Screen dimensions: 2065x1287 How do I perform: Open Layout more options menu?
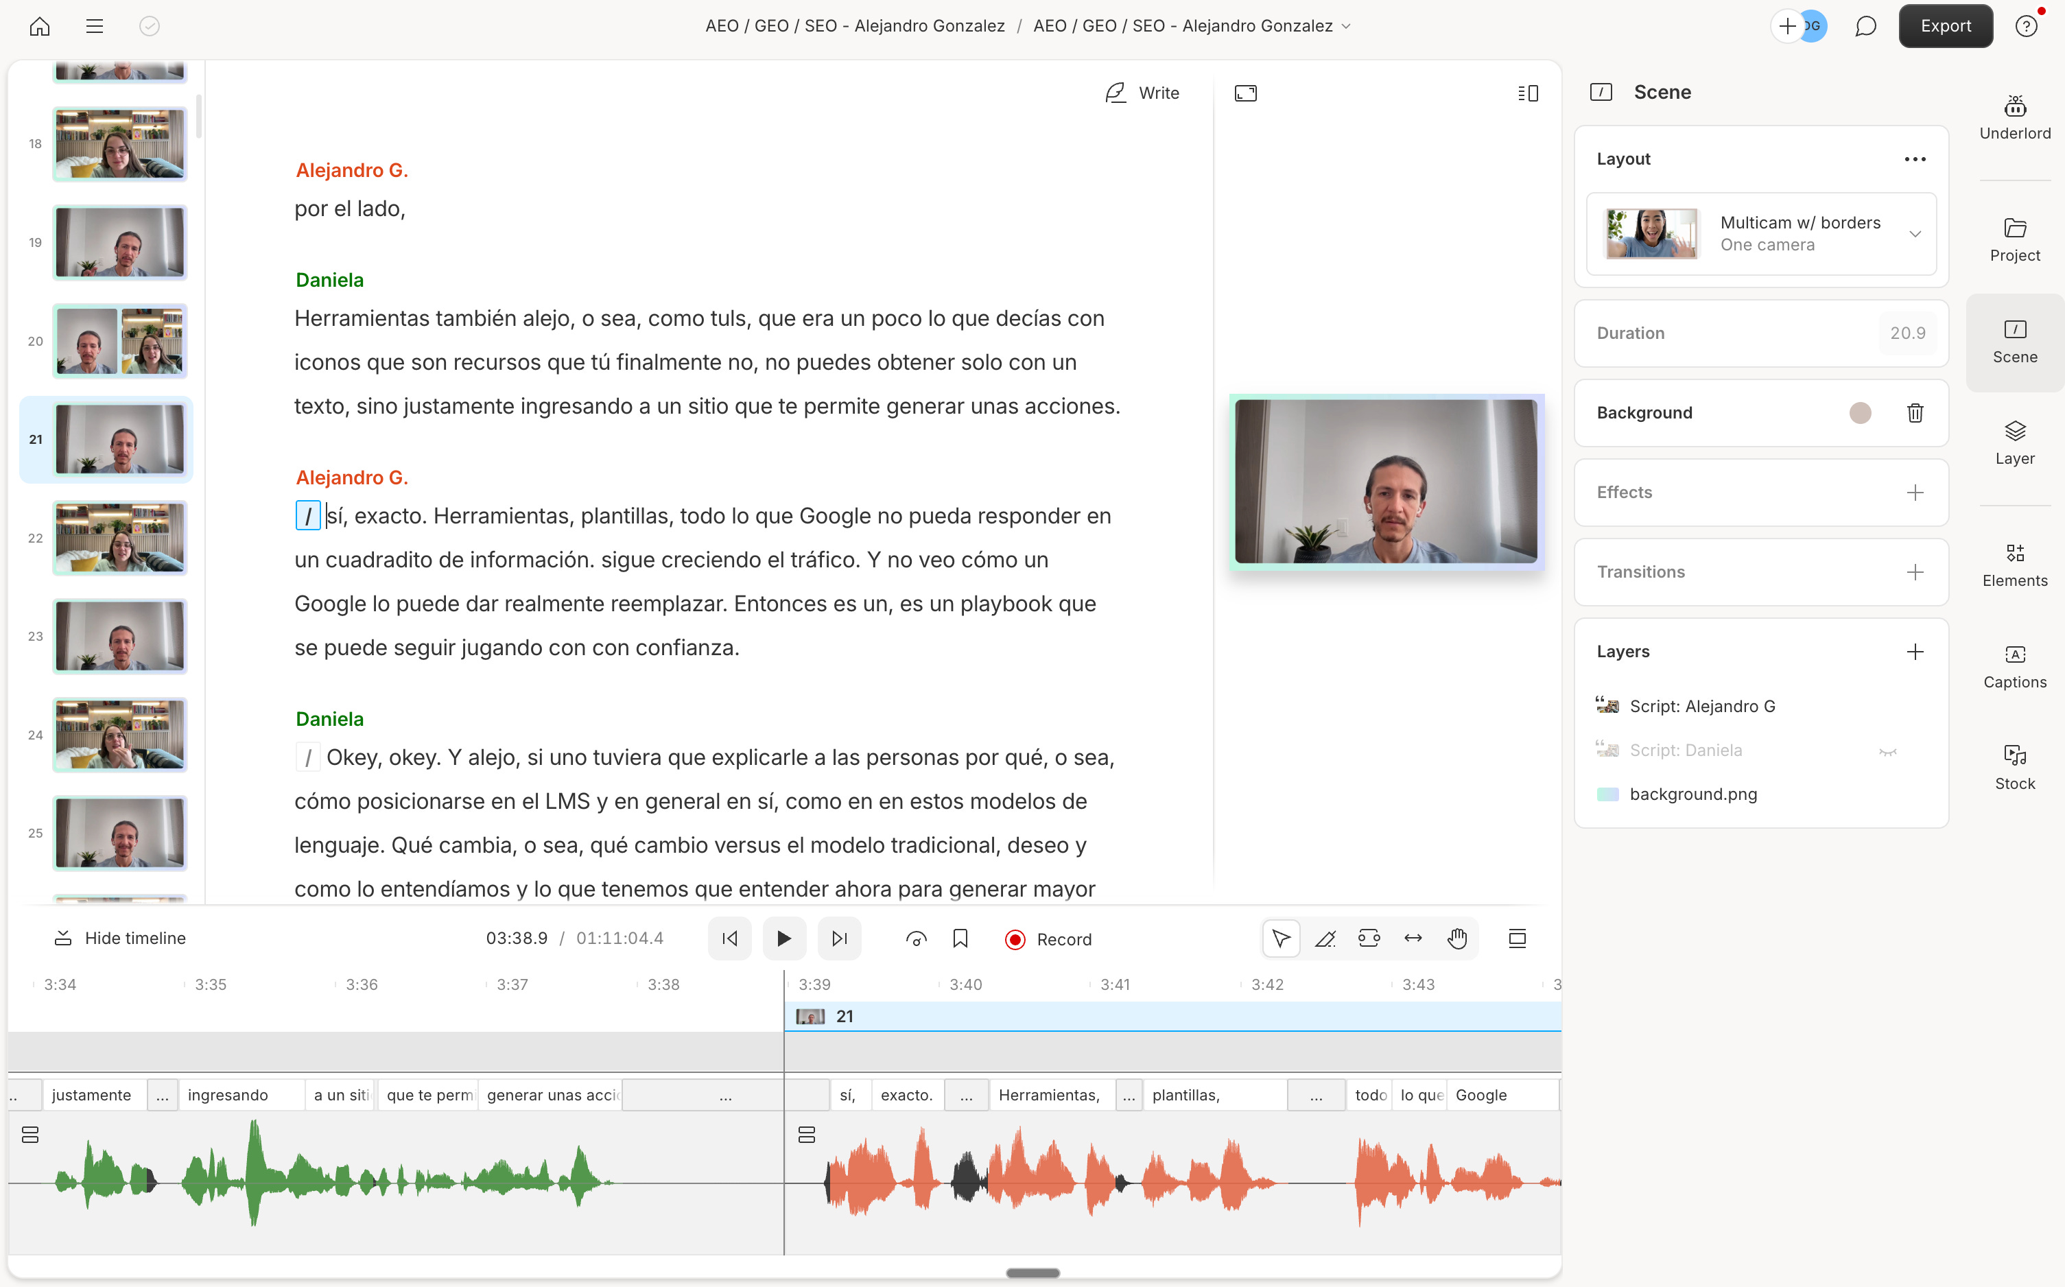pos(1914,159)
